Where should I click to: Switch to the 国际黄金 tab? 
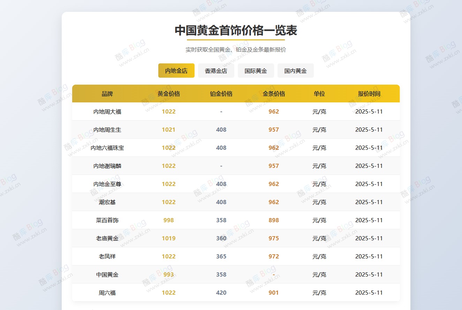pyautogui.click(x=256, y=70)
